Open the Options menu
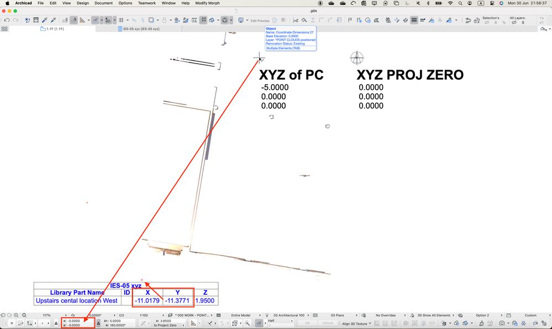 125,3
